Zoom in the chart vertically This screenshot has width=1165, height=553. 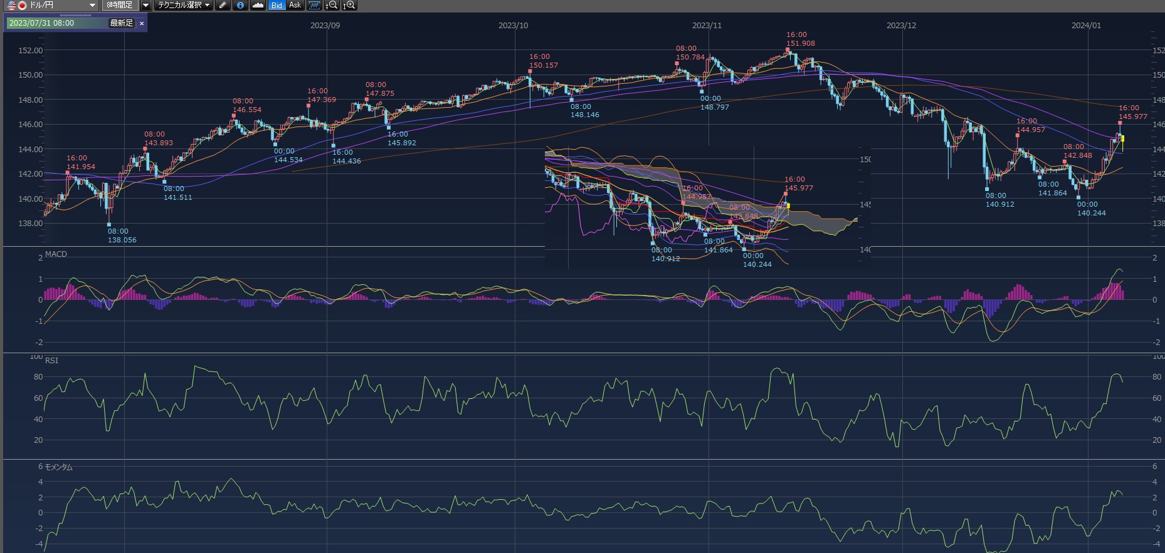[x=349, y=5]
